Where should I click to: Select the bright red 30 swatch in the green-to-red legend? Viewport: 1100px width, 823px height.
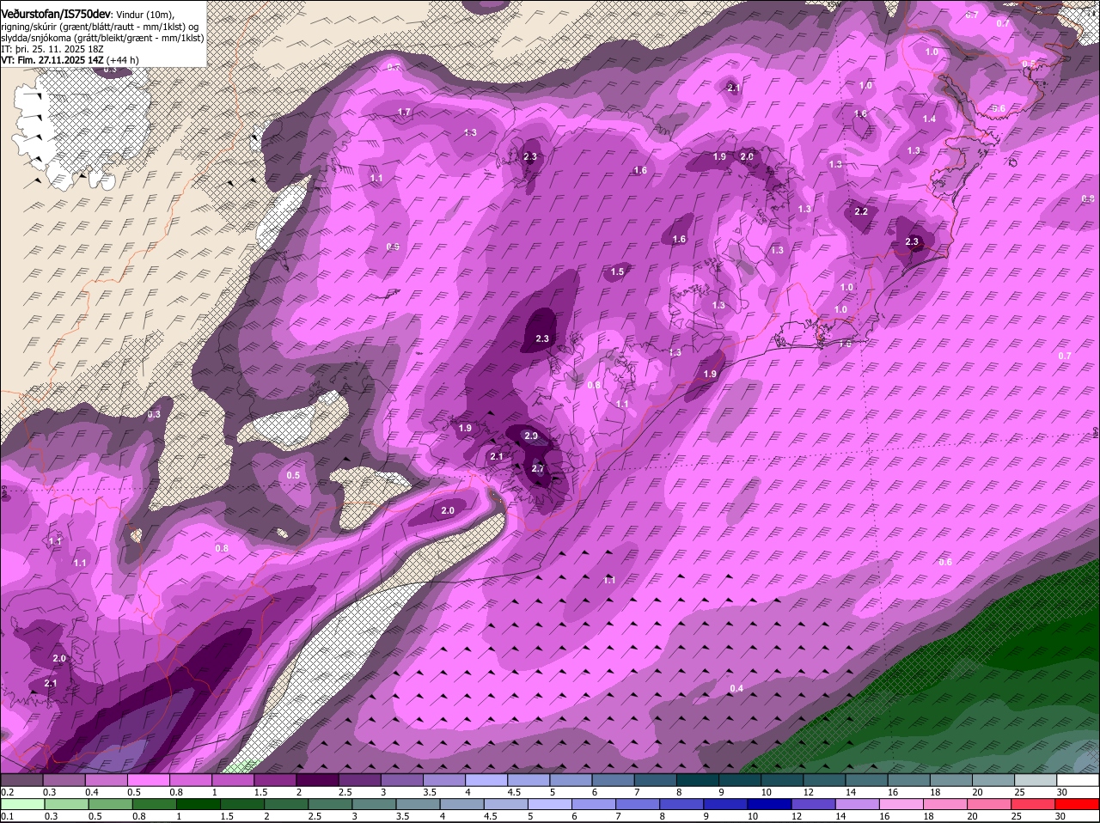(1079, 804)
